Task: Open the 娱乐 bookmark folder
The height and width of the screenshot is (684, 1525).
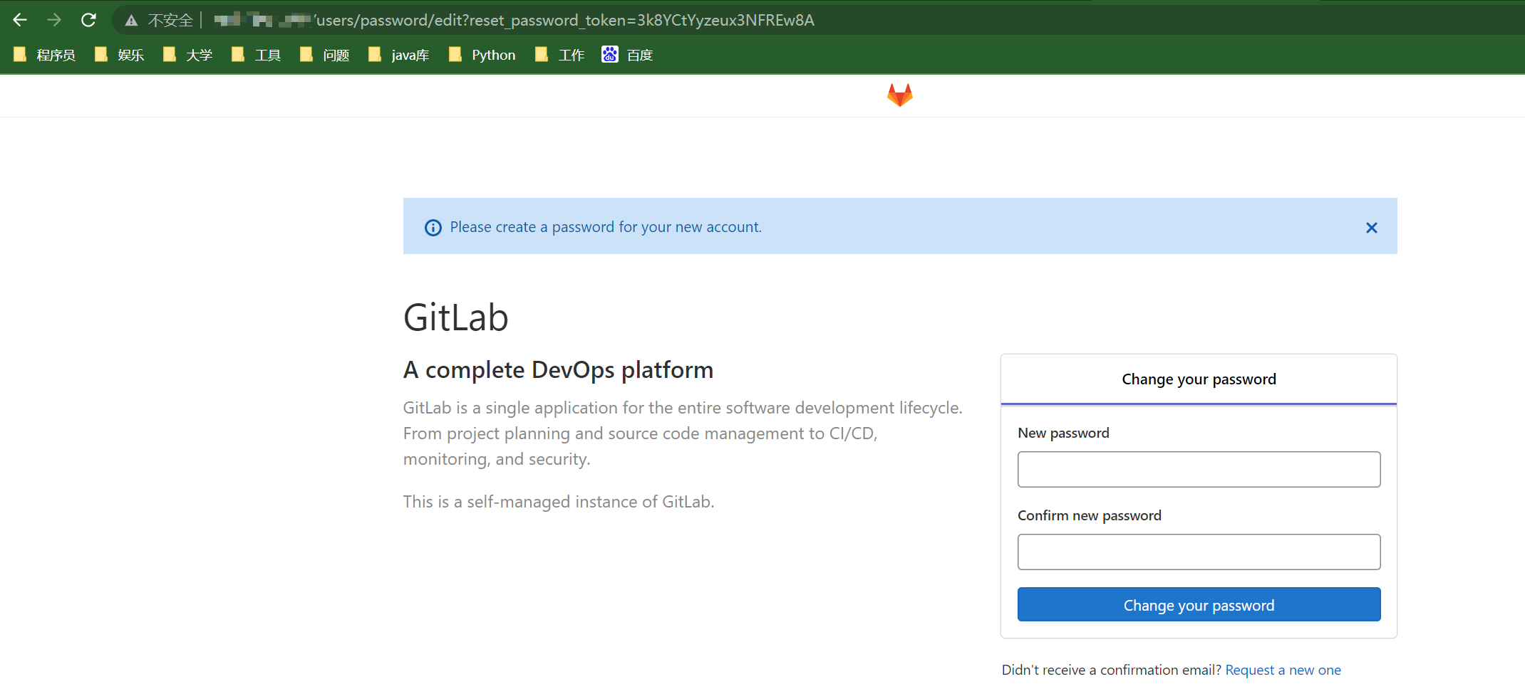Action: 119,55
